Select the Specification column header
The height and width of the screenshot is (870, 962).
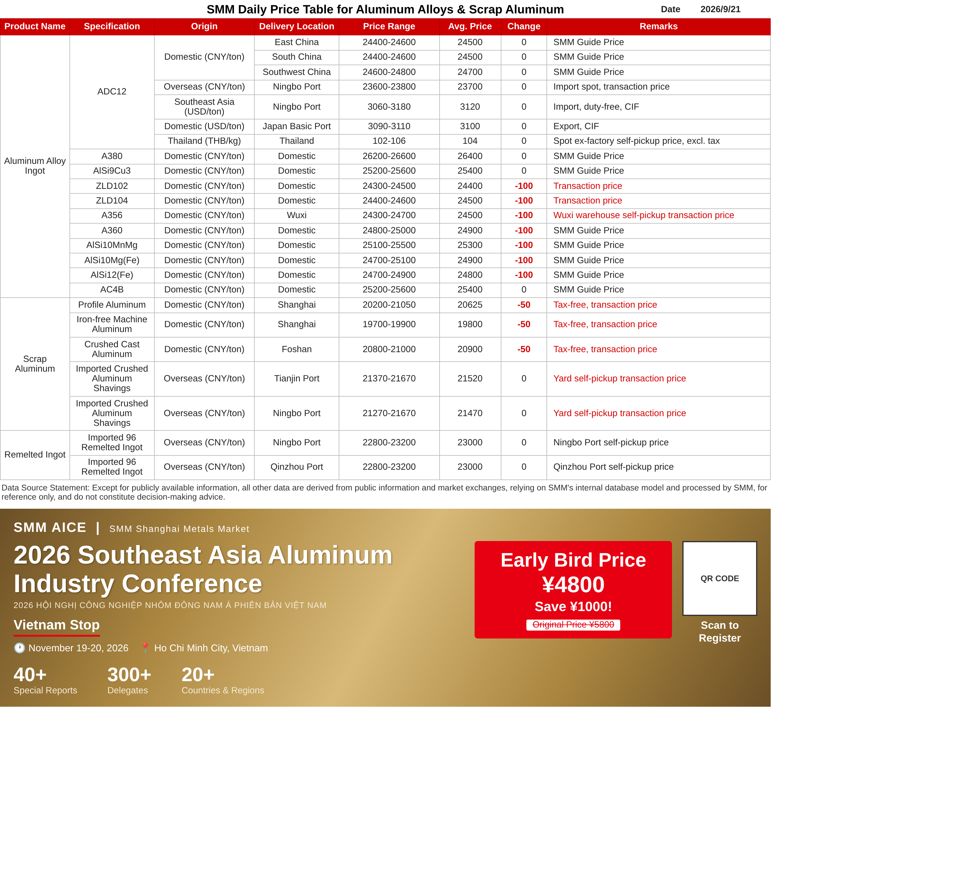[x=112, y=26]
